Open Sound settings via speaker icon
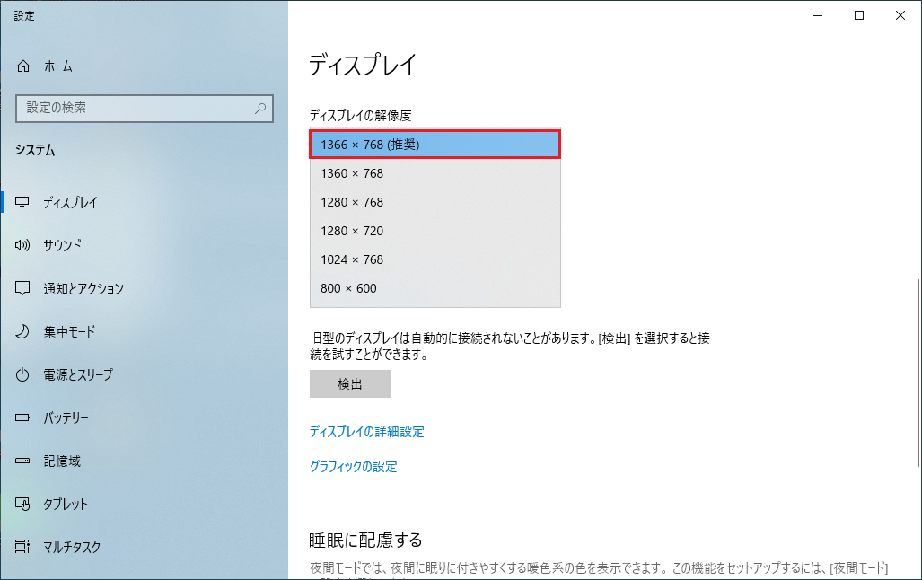This screenshot has width=922, height=580. 24,246
